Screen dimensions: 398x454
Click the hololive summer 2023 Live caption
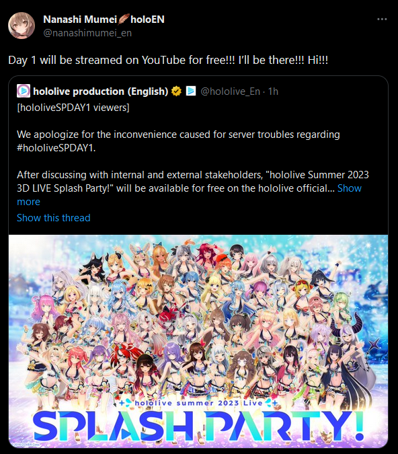coord(198,403)
